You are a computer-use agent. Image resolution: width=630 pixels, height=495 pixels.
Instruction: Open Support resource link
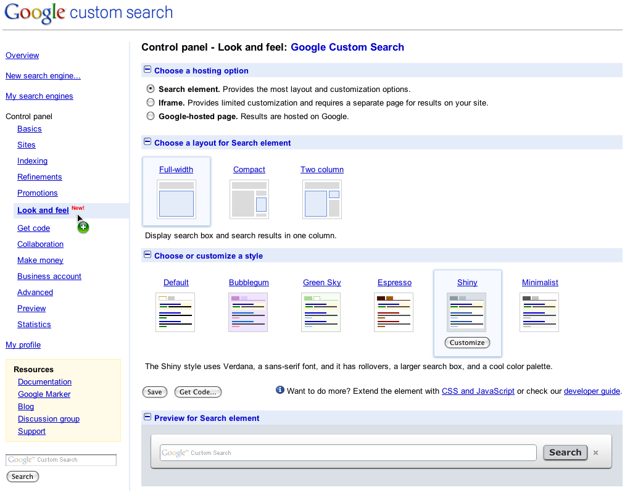(x=31, y=431)
